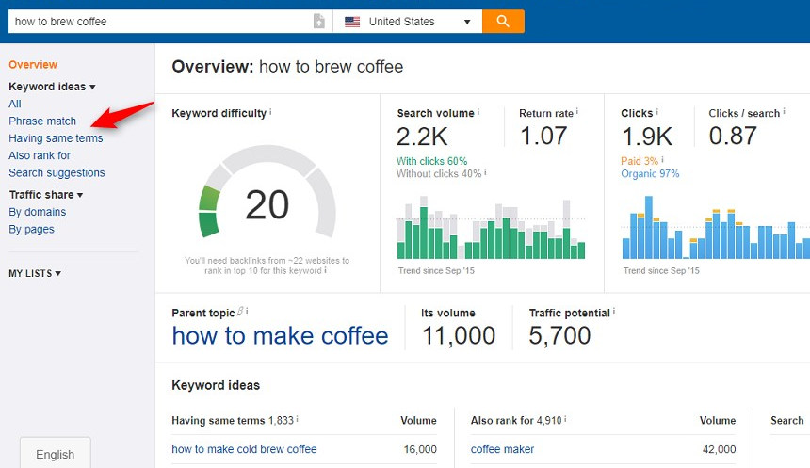
Task: Open the Search suggestions report
Action: tap(57, 172)
